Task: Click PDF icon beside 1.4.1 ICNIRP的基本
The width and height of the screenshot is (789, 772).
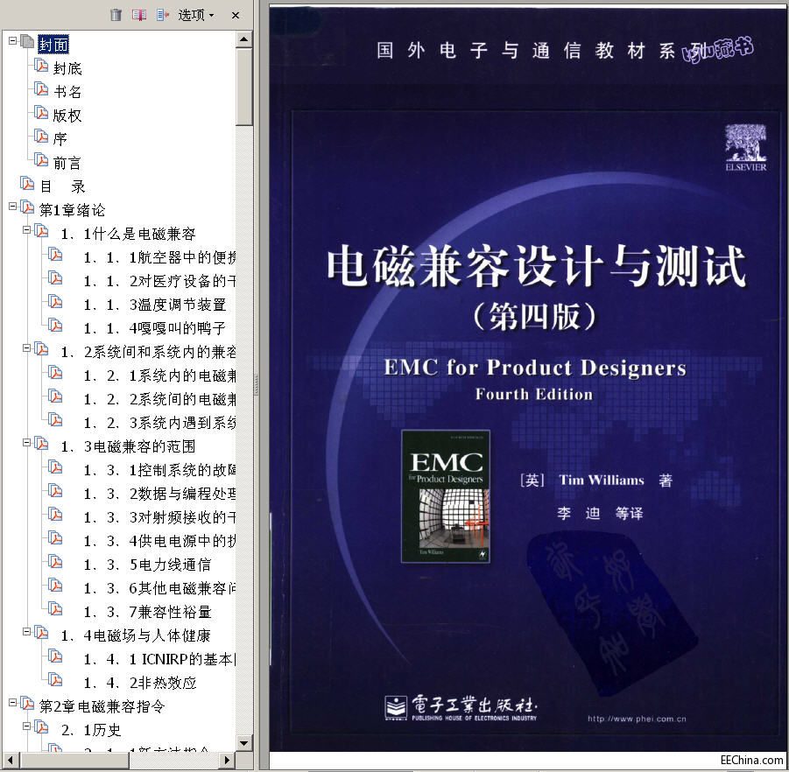Action: click(55, 656)
